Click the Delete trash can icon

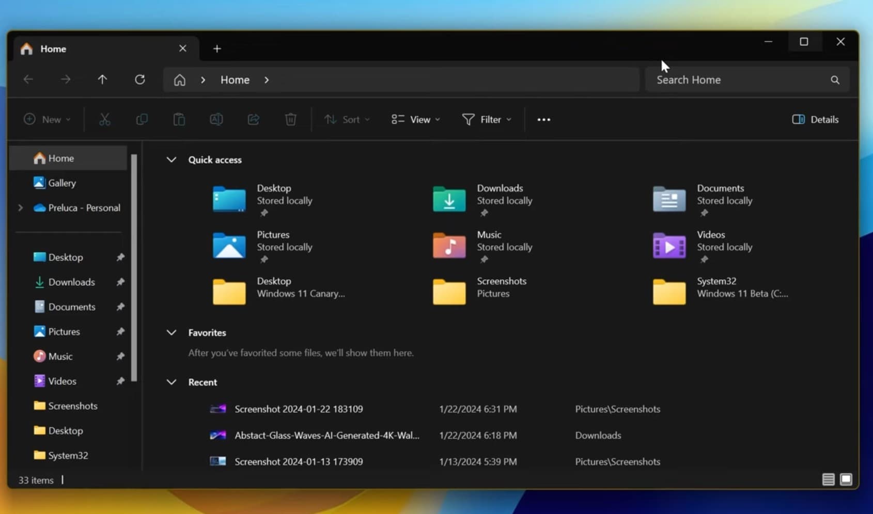[x=291, y=119]
